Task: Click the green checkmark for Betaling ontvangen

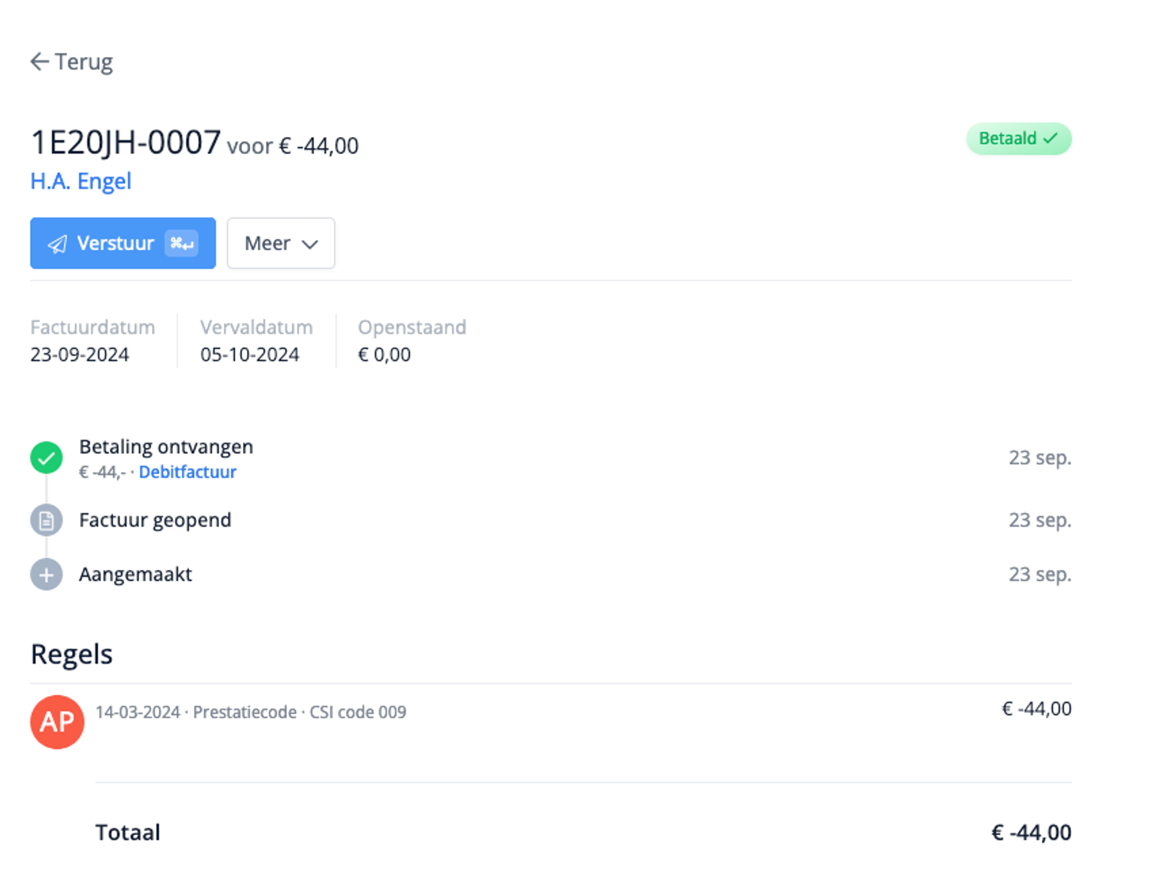Action: click(46, 458)
